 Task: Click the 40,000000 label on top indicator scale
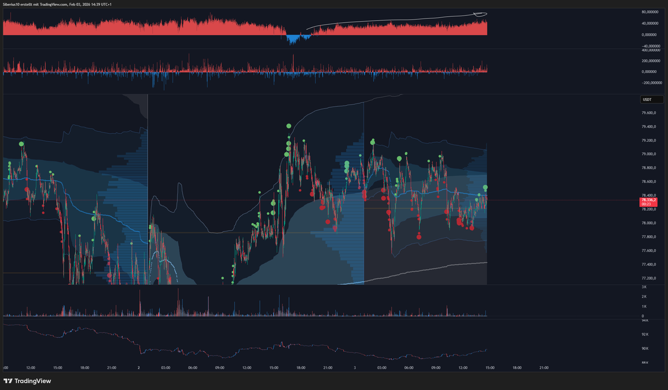(x=651, y=23)
